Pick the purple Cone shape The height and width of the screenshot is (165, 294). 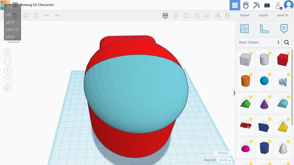[x=264, y=104]
